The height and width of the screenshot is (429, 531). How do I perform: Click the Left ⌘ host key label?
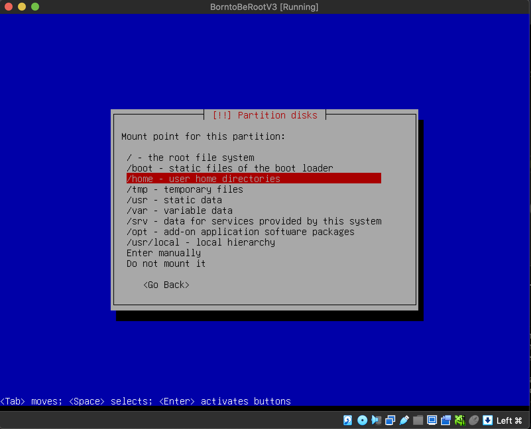coord(509,421)
